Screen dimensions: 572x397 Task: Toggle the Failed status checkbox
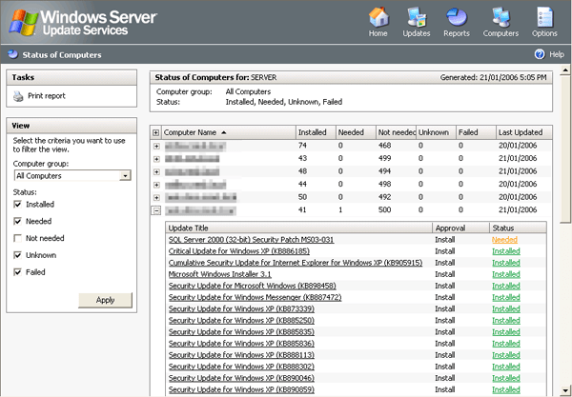(x=17, y=272)
